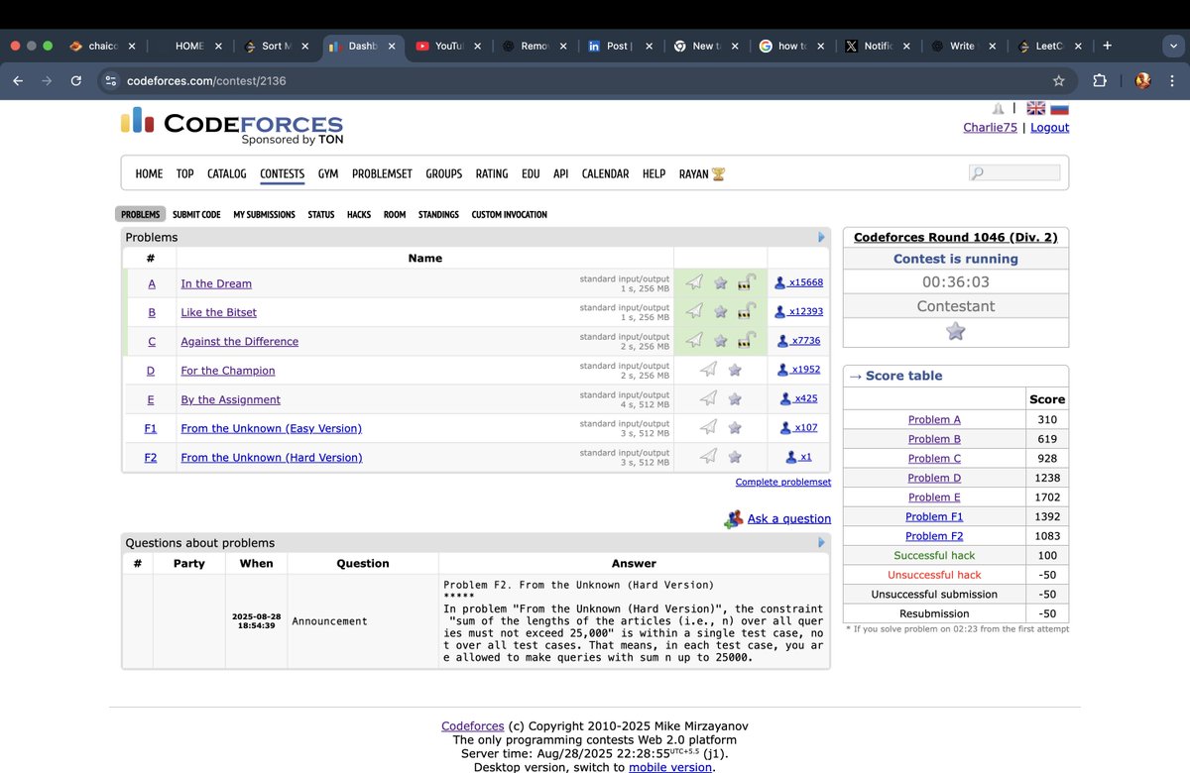Mark For the Champion as favourite
Screen dimensions: 1190x773
[735, 370]
